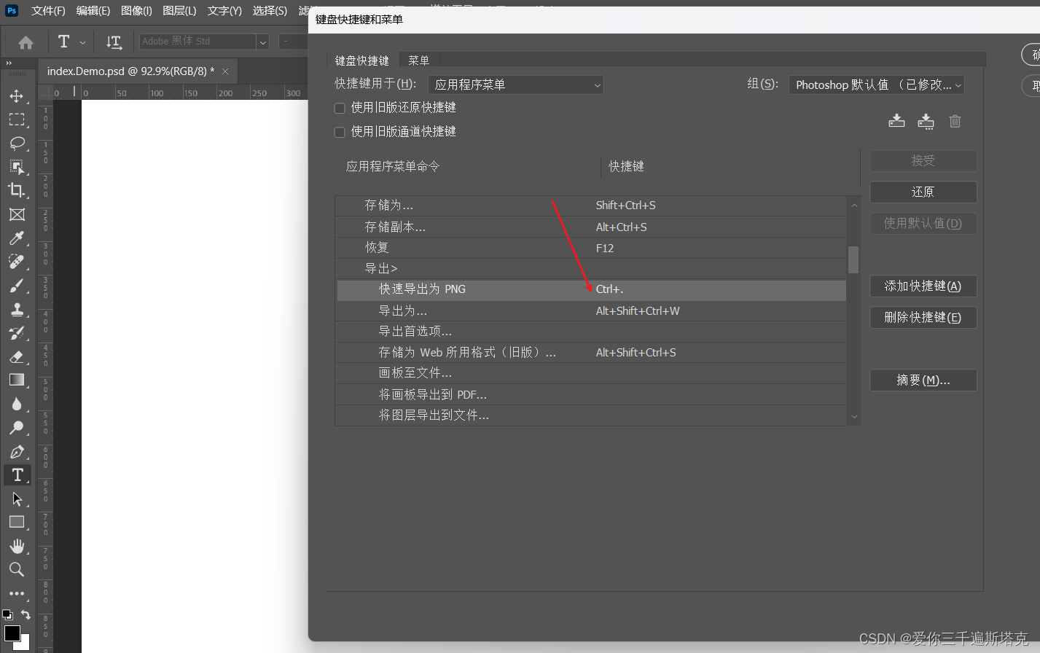Screen dimensions: 1040x653
Task: Select the Horizontal Type tool in toolbox
Action: tap(17, 475)
